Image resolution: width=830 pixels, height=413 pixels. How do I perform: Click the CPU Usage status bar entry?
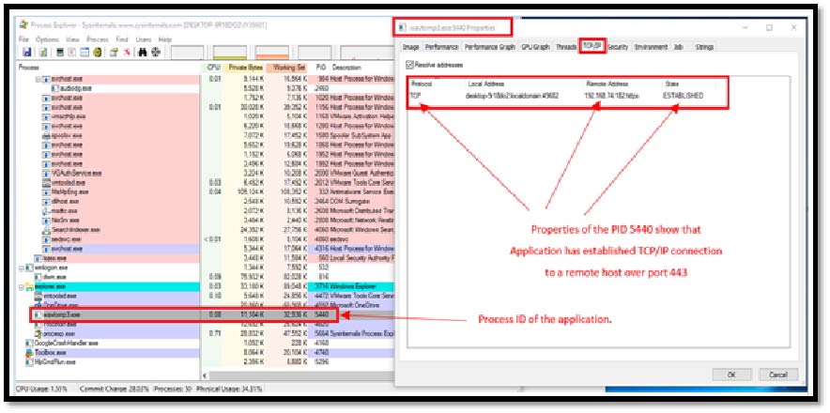point(42,390)
